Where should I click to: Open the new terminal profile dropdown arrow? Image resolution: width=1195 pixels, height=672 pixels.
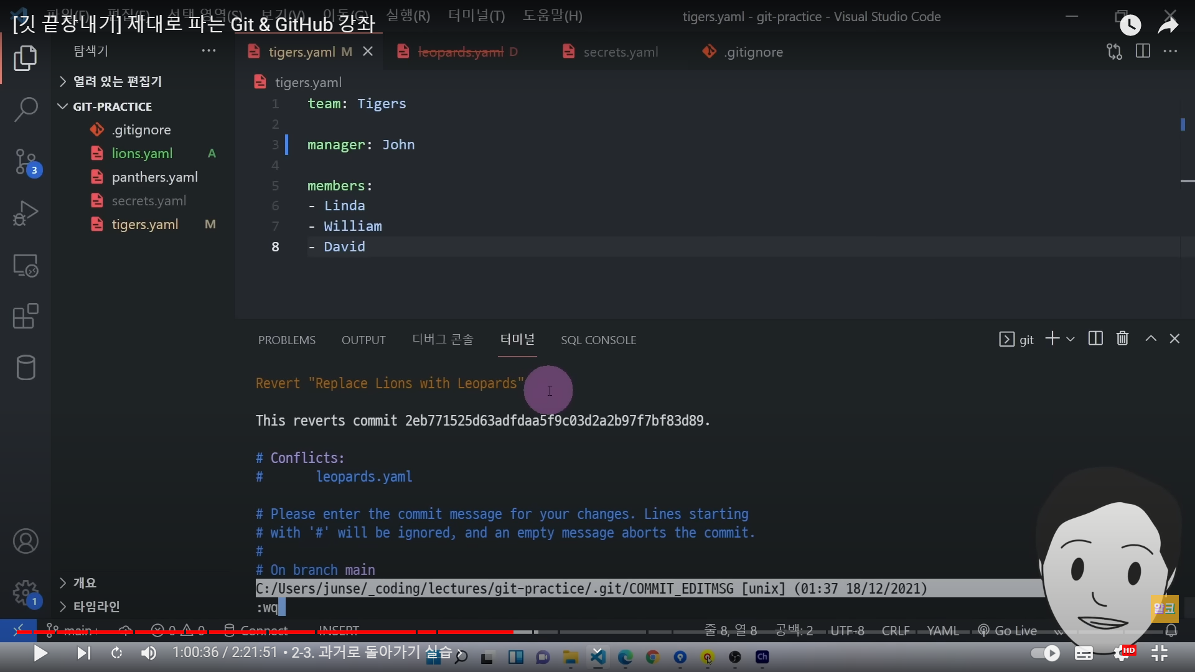pyautogui.click(x=1071, y=340)
